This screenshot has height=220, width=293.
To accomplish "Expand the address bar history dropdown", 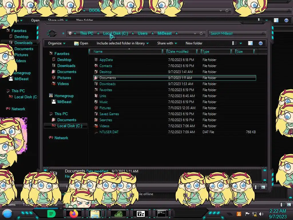I will [x=195, y=33].
